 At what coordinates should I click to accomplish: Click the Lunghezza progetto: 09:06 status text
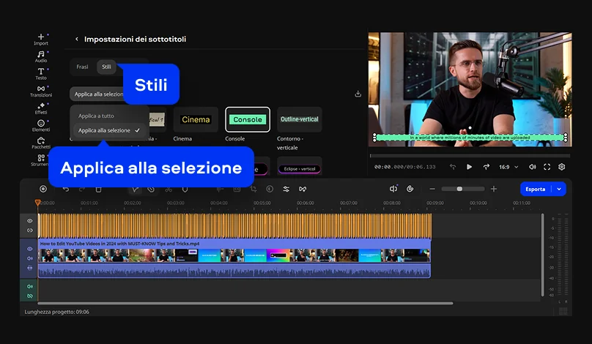tap(56, 312)
